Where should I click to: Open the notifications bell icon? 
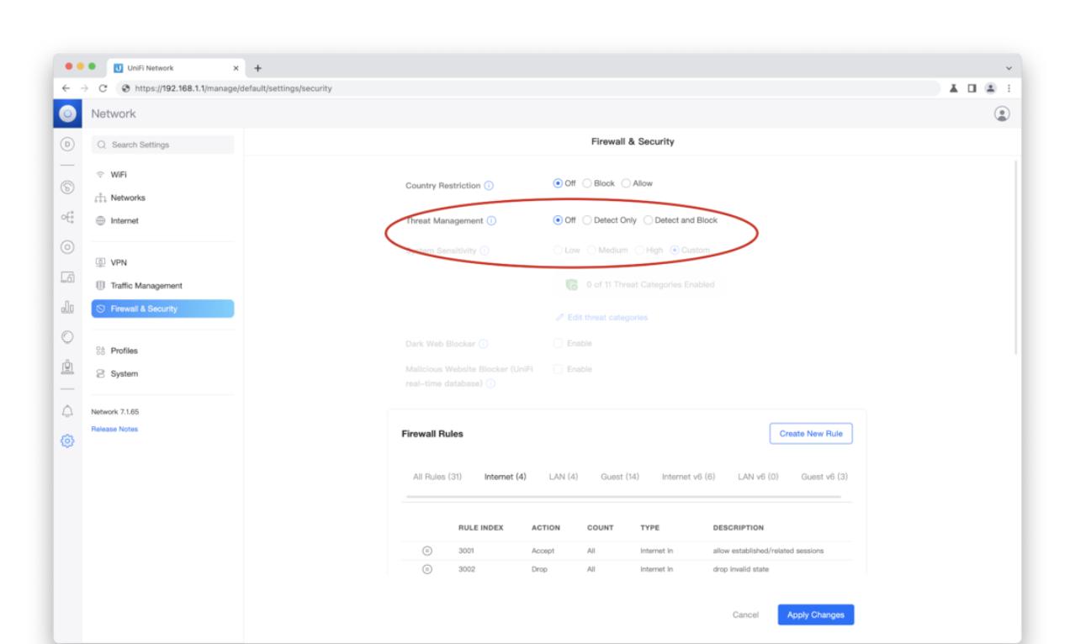67,409
